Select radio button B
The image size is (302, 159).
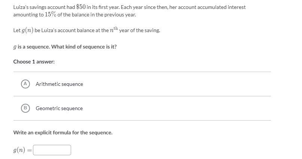pos(25,108)
